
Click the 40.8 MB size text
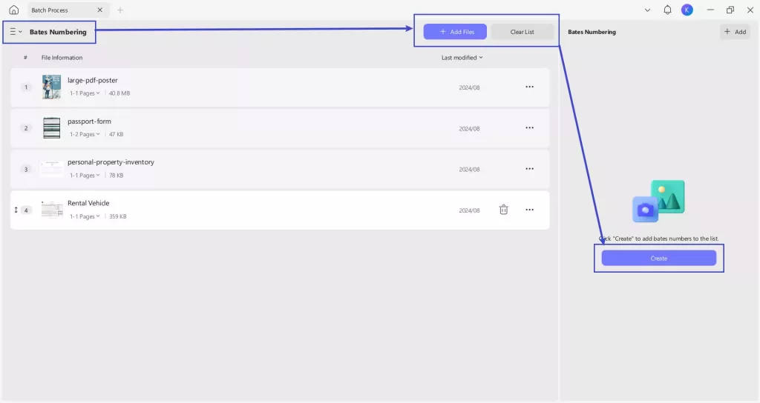119,93
